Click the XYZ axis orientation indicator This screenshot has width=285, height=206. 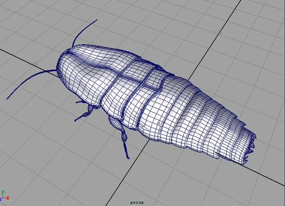point(5,196)
